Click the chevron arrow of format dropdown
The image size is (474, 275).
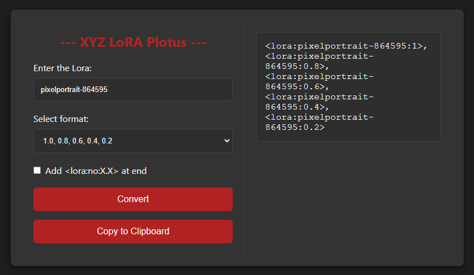[227, 141]
